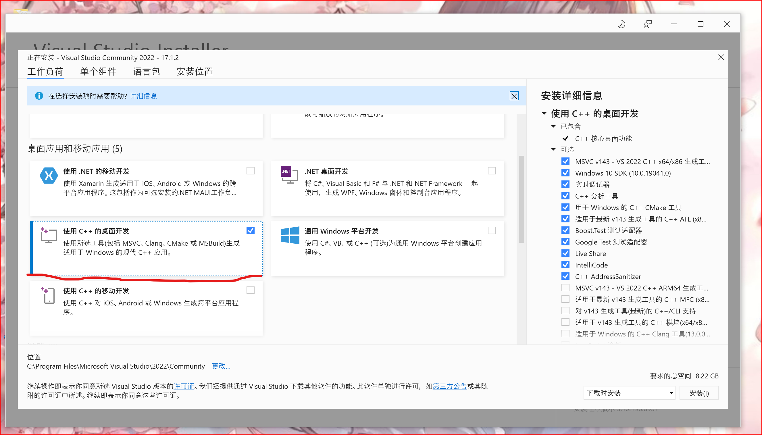Click the 安装(I) button

pyautogui.click(x=699, y=393)
